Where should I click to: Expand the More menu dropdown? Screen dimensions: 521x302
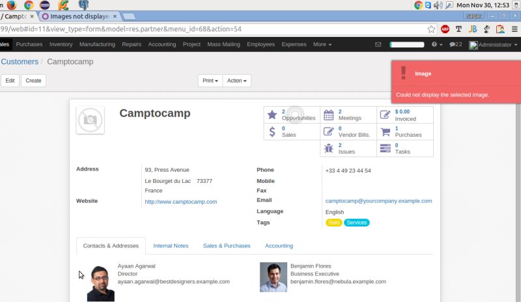pos(322,44)
